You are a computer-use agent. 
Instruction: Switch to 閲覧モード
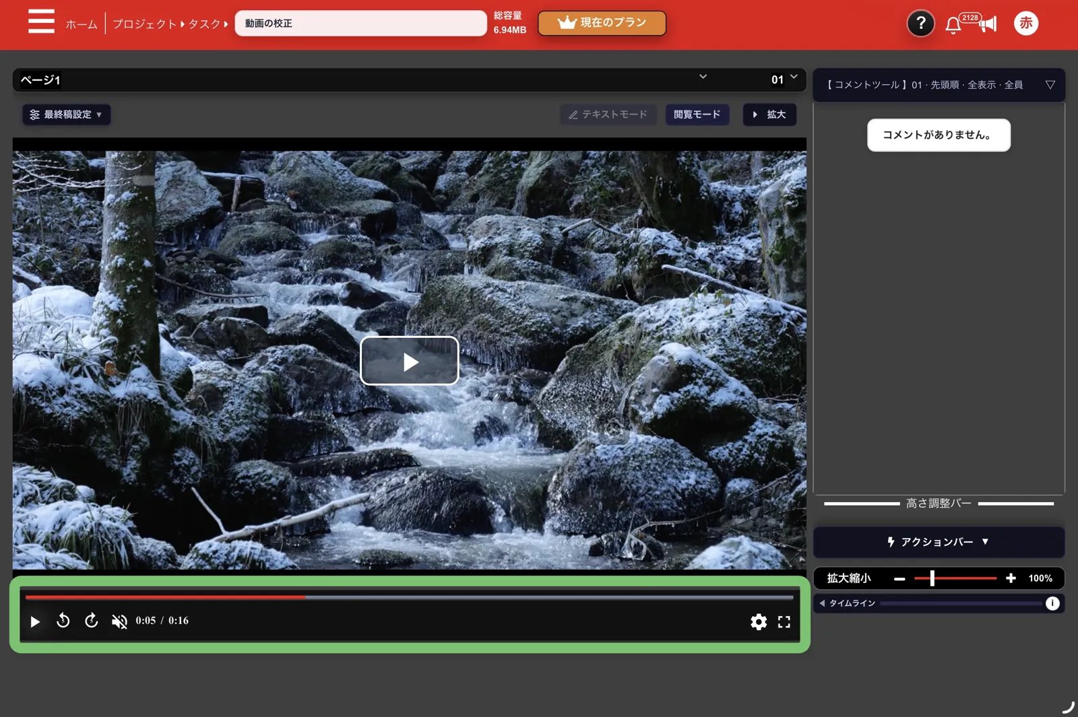(697, 114)
